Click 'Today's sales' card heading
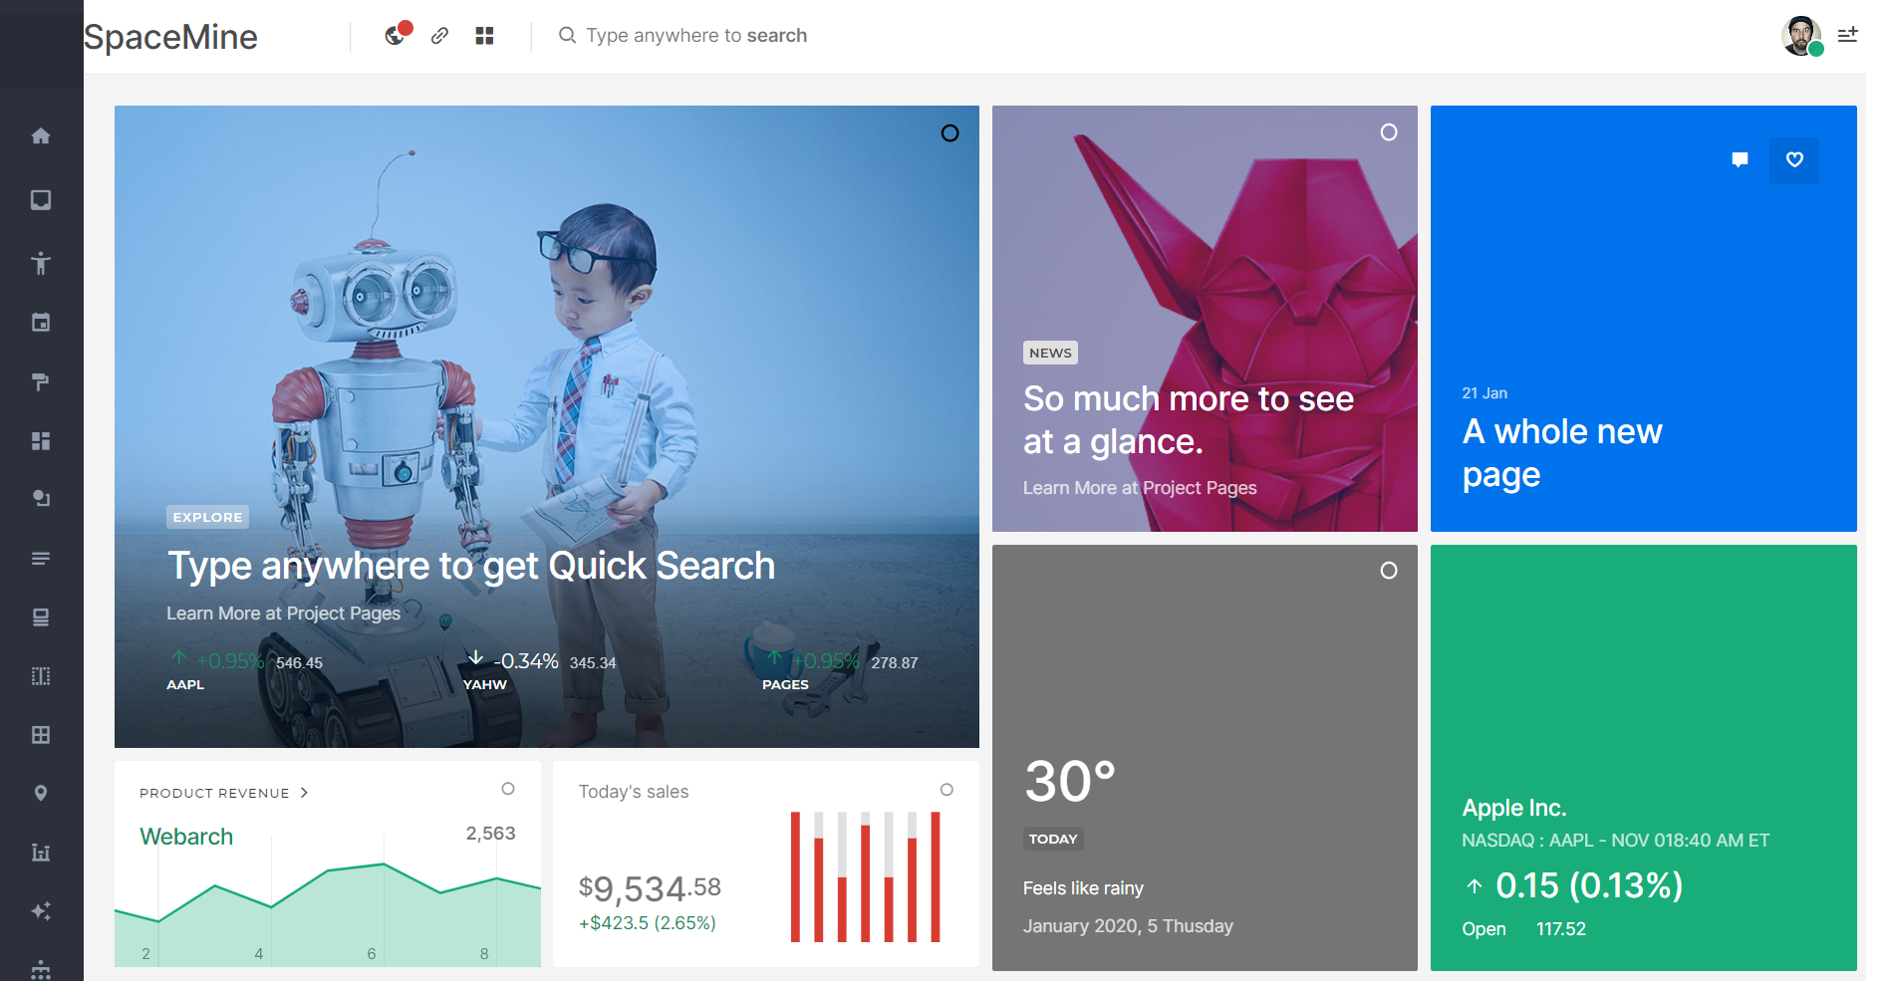Image resolution: width=1895 pixels, height=981 pixels. click(634, 792)
